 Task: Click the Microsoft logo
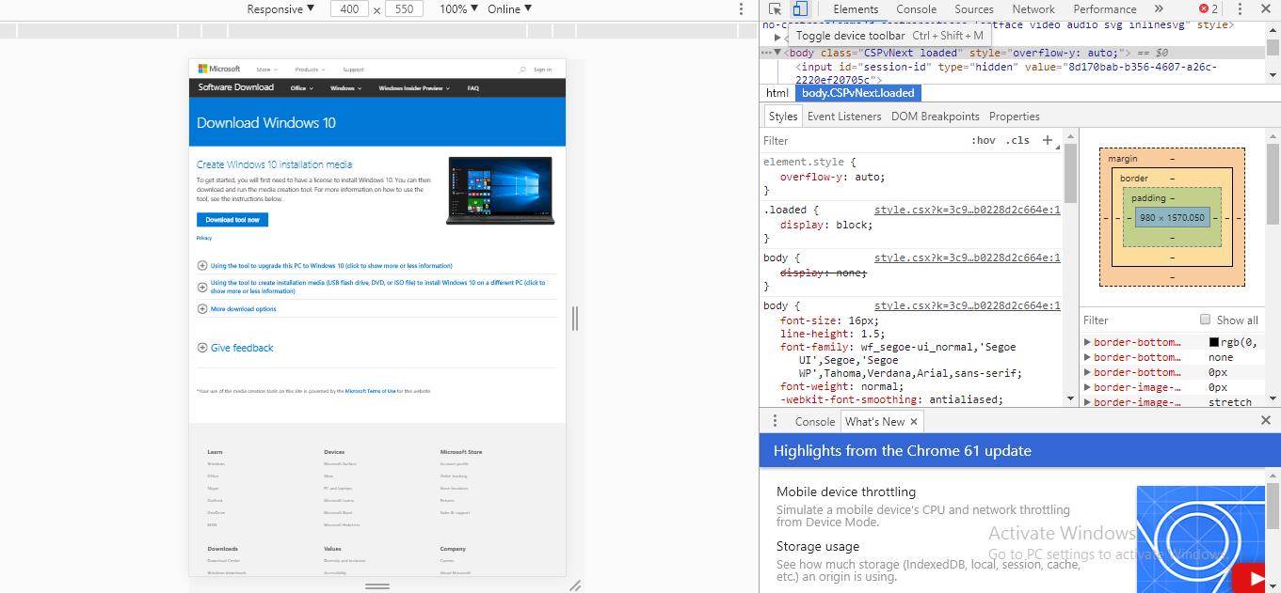tap(218, 69)
